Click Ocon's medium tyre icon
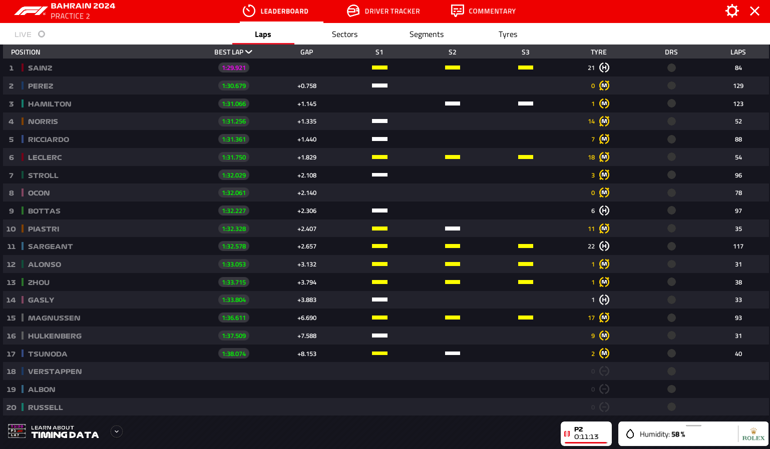Image resolution: width=770 pixels, height=449 pixels. [x=604, y=192]
